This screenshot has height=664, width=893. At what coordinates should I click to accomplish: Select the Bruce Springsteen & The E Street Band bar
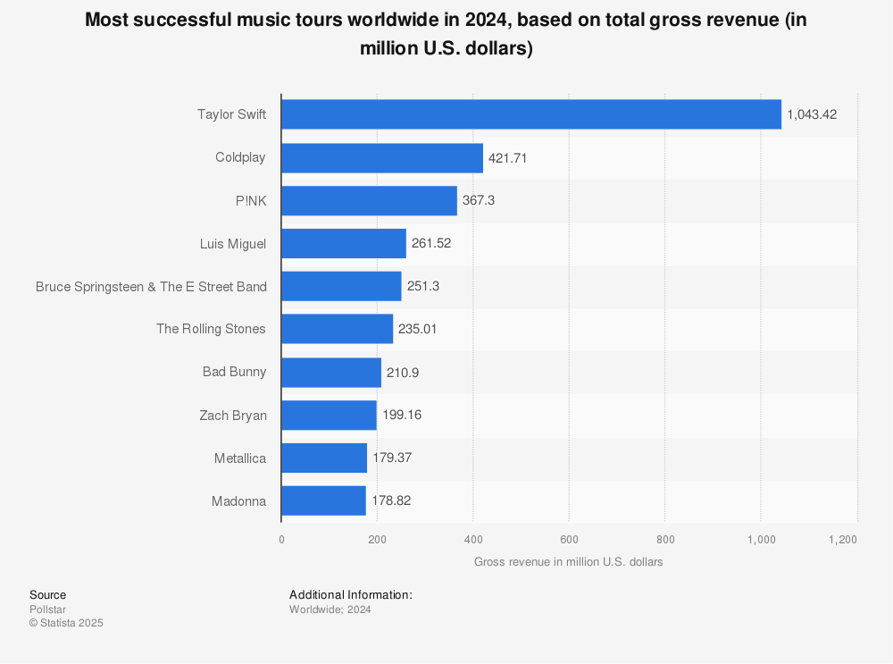[x=338, y=286]
